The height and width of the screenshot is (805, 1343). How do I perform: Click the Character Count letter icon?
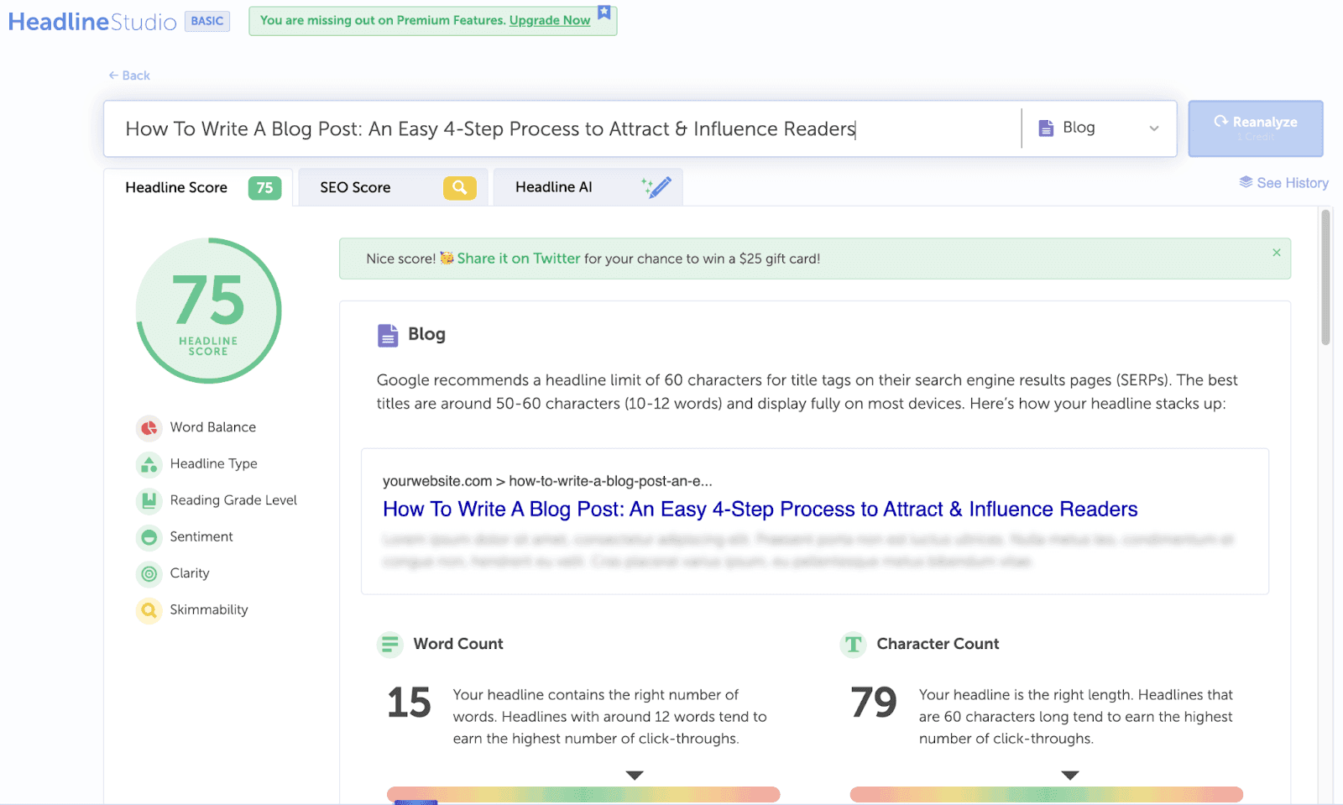click(853, 645)
